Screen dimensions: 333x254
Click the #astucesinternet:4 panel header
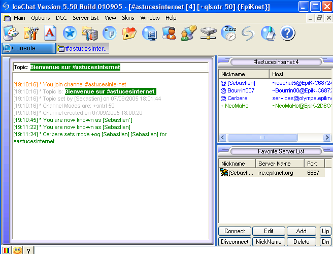[276, 62]
